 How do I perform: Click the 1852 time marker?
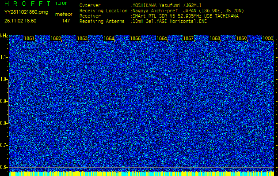(x=56, y=38)
